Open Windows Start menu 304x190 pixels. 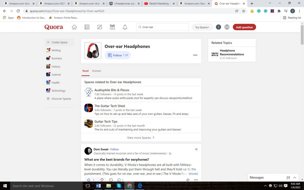point(5,186)
